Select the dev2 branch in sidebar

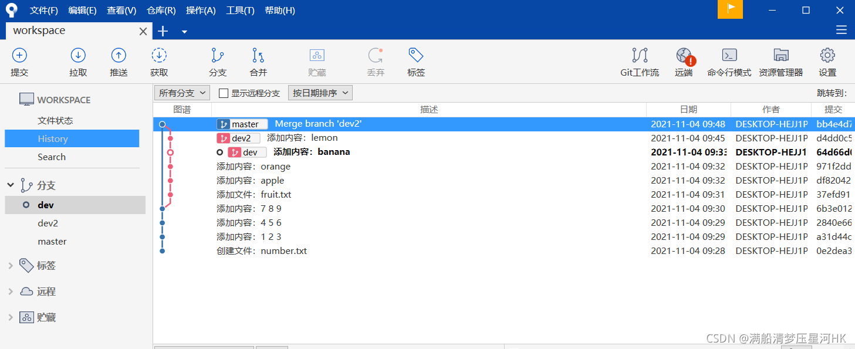pyautogui.click(x=48, y=223)
